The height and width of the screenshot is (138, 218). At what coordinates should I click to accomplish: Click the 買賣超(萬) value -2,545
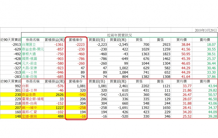click(x=123, y=45)
